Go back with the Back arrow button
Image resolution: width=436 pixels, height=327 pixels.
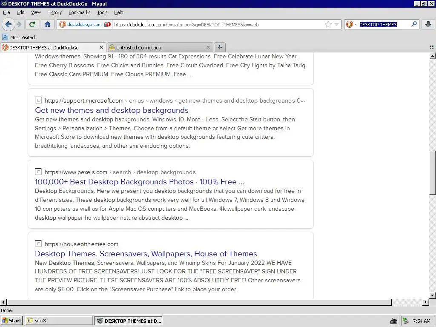pyautogui.click(x=9, y=24)
